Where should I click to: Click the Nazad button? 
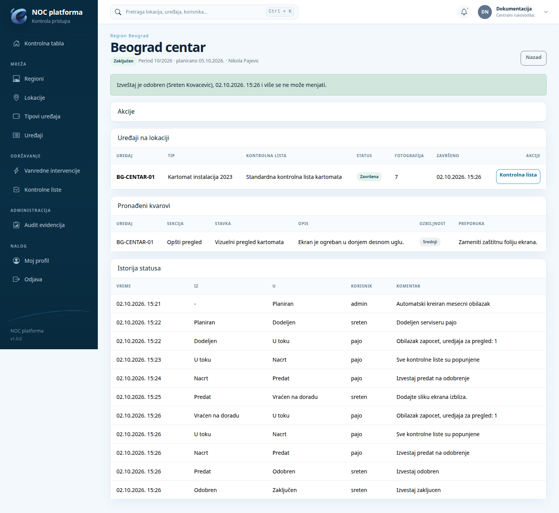pyautogui.click(x=533, y=58)
